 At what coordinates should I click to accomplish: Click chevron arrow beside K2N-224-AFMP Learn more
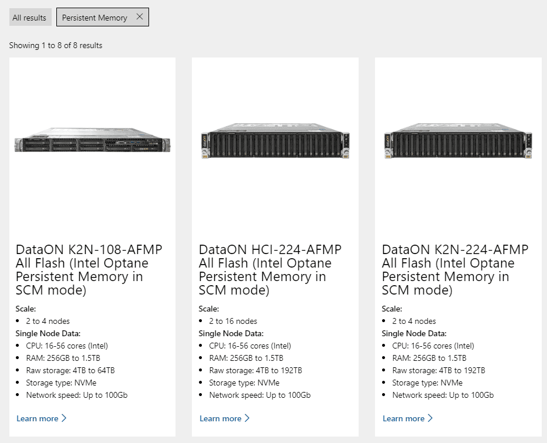pyautogui.click(x=430, y=418)
